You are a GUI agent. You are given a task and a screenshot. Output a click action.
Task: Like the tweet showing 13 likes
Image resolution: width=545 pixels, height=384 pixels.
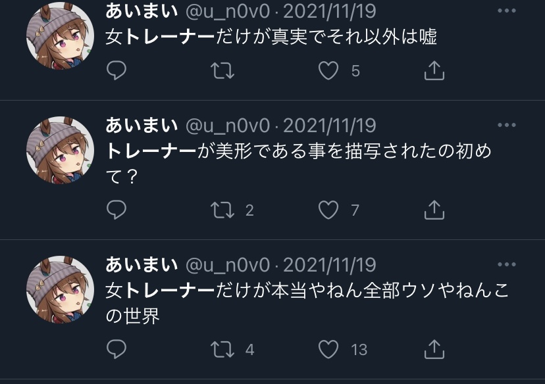coord(328,349)
